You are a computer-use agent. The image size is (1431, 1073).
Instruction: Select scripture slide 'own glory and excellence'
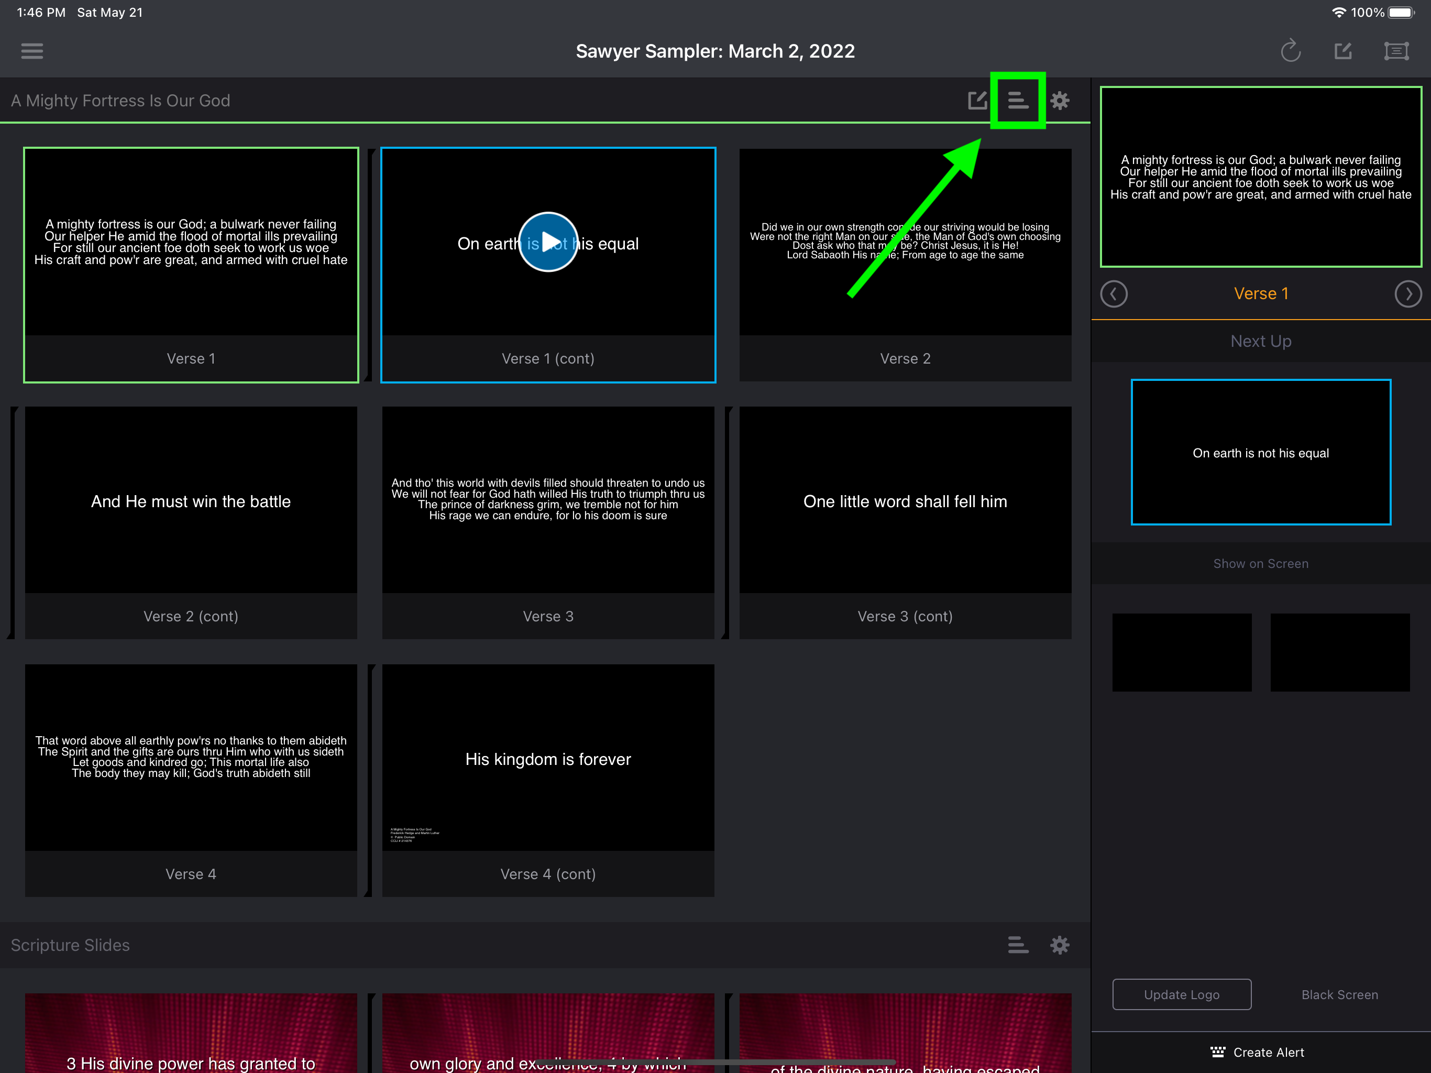(548, 1033)
